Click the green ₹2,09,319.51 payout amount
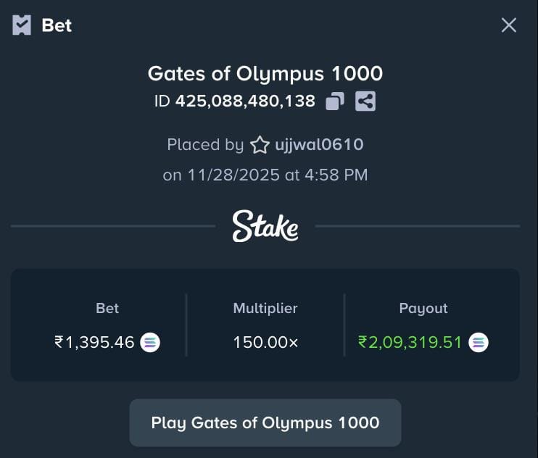The image size is (538, 458). click(410, 342)
